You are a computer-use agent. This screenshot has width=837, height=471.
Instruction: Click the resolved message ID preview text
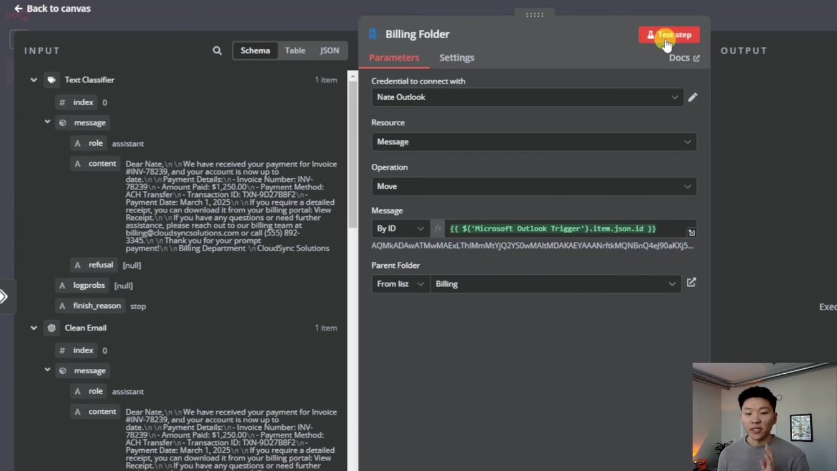[532, 245]
